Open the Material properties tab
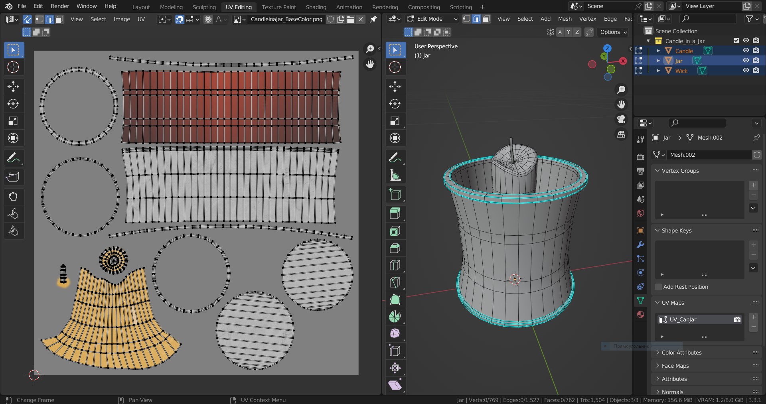This screenshot has width=766, height=404. (641, 314)
